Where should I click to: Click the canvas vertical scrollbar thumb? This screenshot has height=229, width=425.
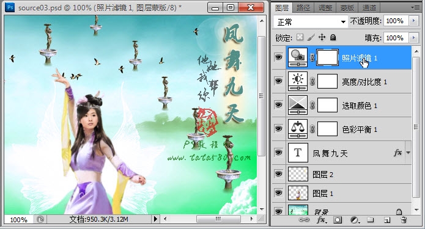click(x=261, y=96)
